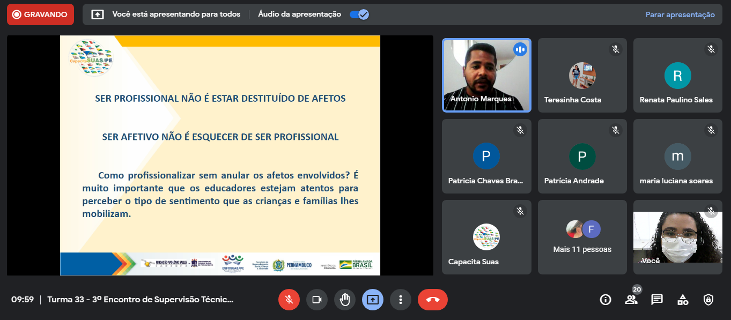Click the shared presentation slide

point(220,155)
